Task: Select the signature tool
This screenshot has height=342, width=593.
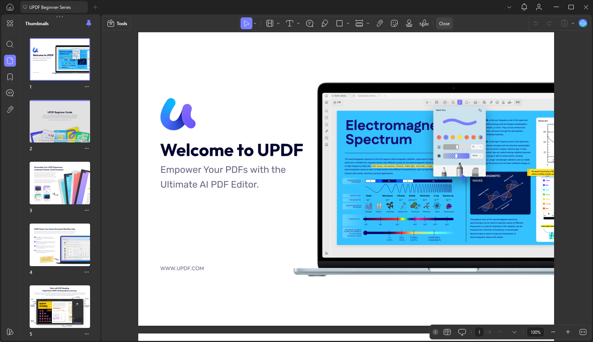Action: 424,23
